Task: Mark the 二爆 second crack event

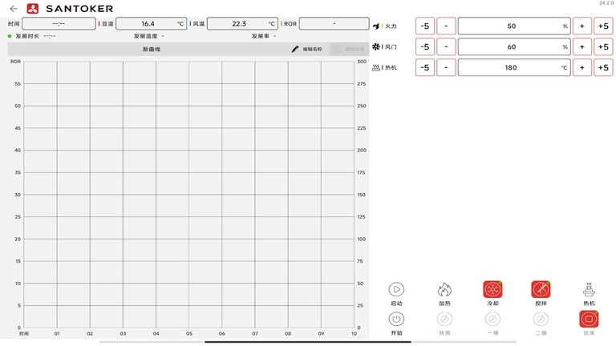Action: point(541,319)
